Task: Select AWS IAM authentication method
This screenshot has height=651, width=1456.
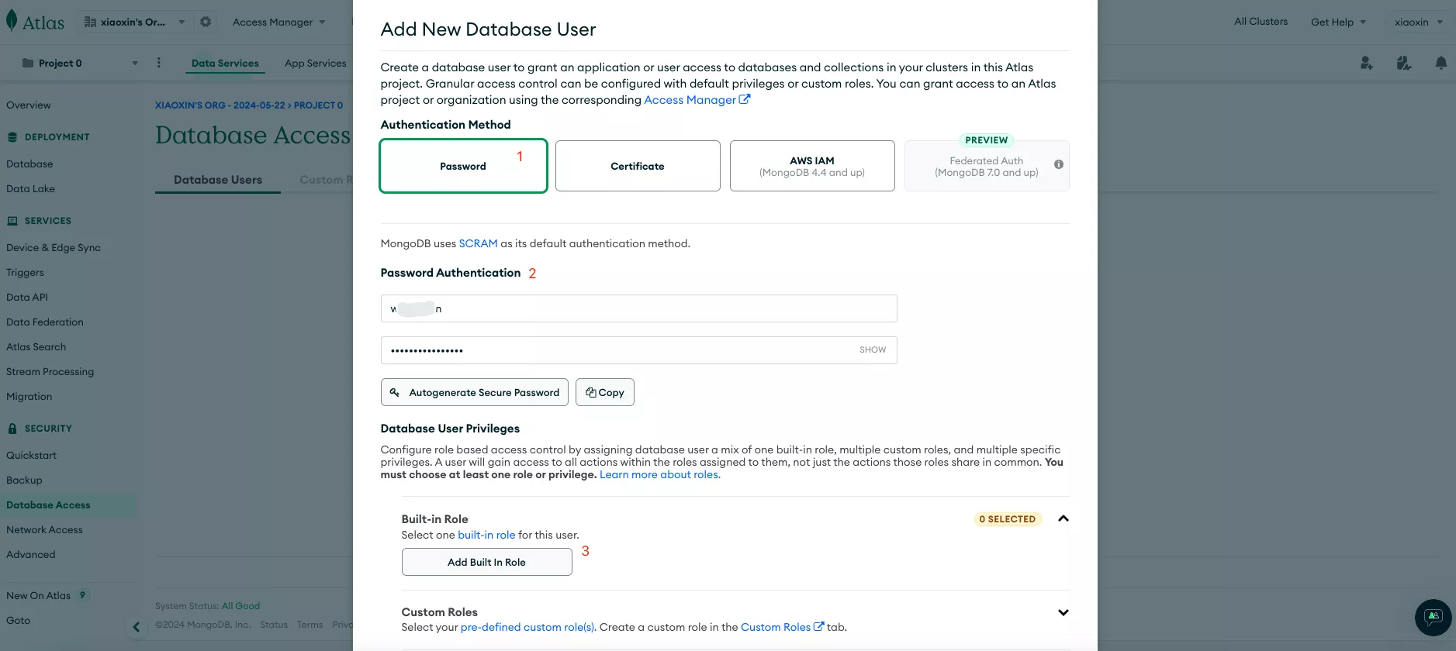Action: point(812,166)
